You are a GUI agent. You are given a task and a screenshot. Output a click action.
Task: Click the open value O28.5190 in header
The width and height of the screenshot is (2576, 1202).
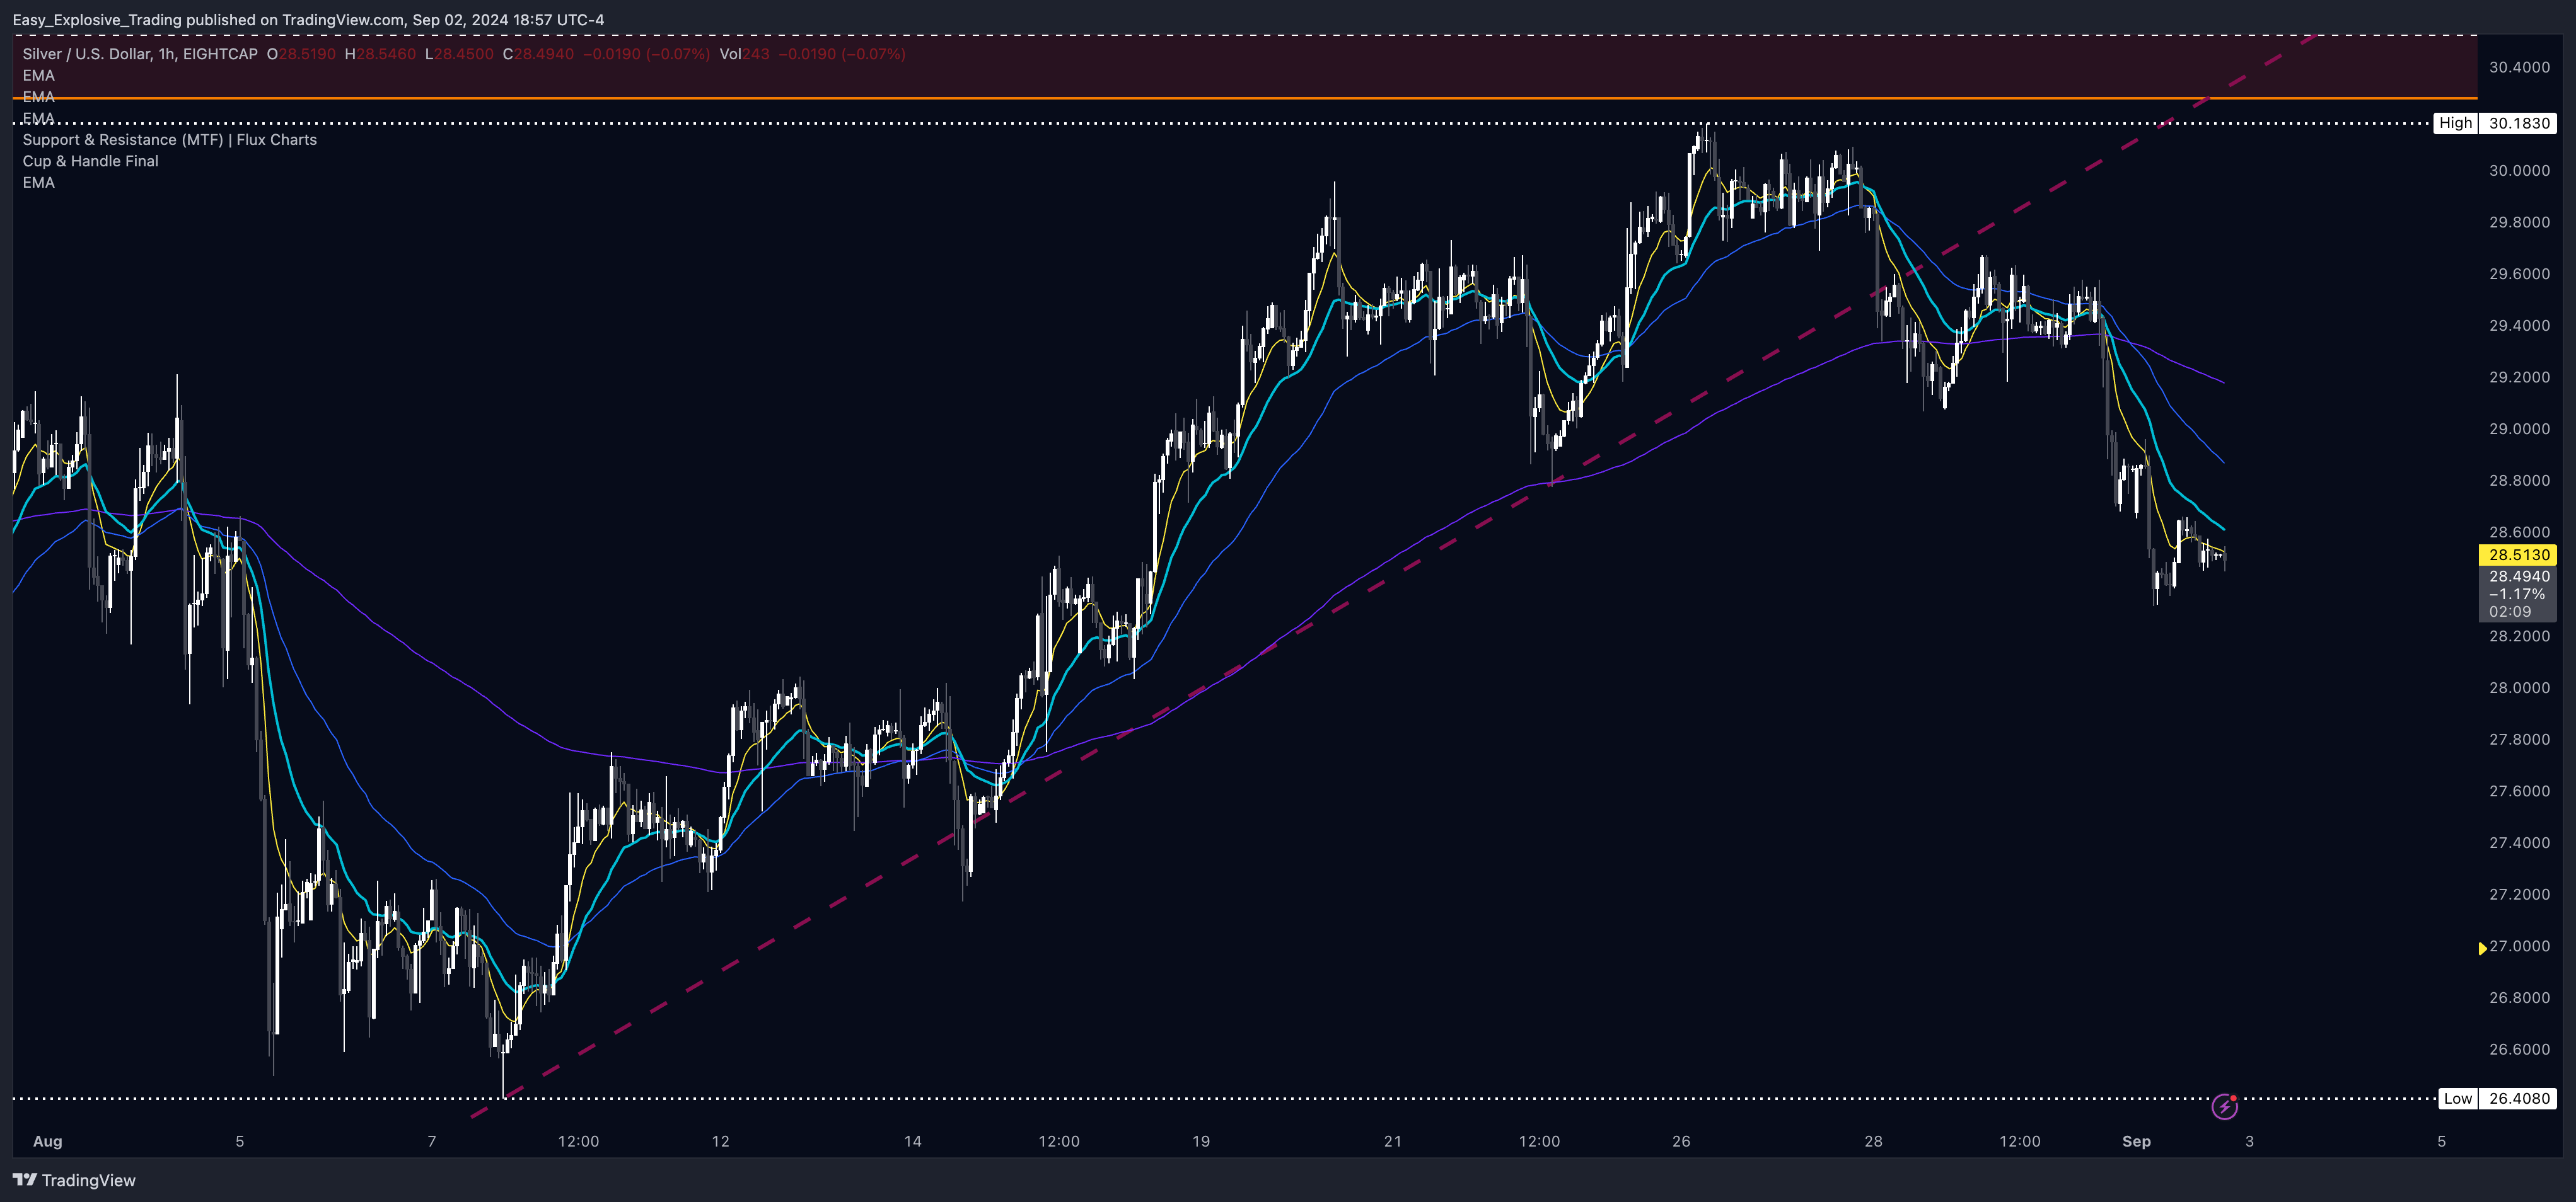coord(301,54)
